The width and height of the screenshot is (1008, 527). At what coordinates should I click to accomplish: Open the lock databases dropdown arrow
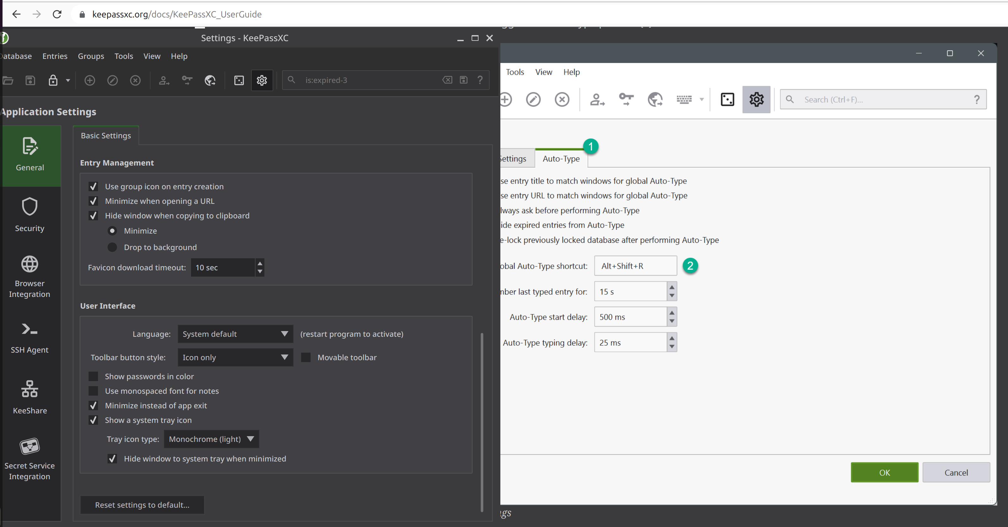click(67, 80)
